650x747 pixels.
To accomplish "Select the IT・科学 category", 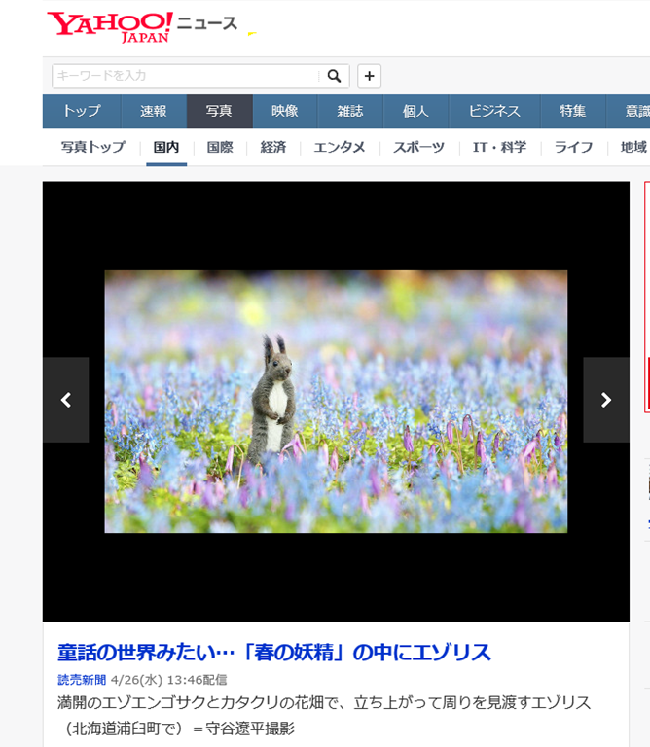I will click(x=499, y=148).
